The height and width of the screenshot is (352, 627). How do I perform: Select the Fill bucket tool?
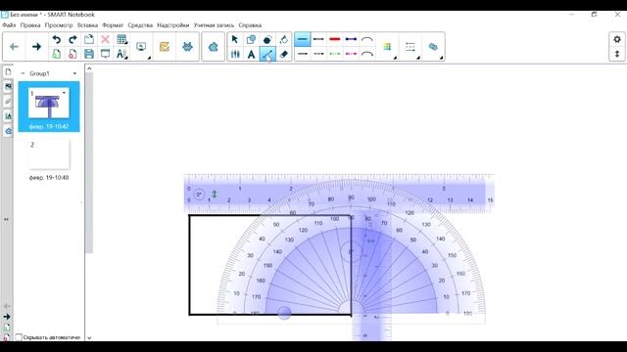(x=283, y=39)
